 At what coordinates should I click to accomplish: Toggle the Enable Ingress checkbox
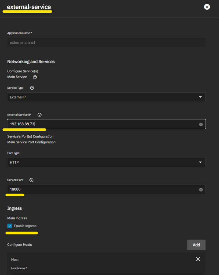point(10,226)
